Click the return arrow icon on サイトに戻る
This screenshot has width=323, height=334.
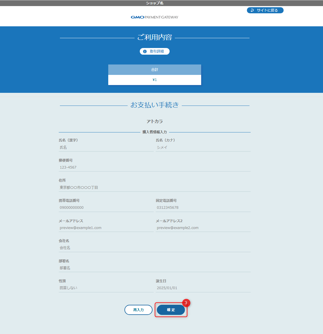[252, 10]
